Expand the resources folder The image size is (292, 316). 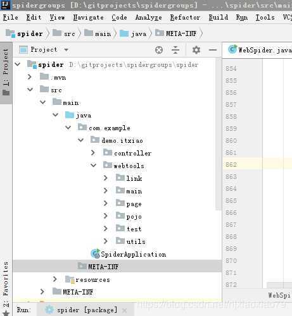coord(55,279)
